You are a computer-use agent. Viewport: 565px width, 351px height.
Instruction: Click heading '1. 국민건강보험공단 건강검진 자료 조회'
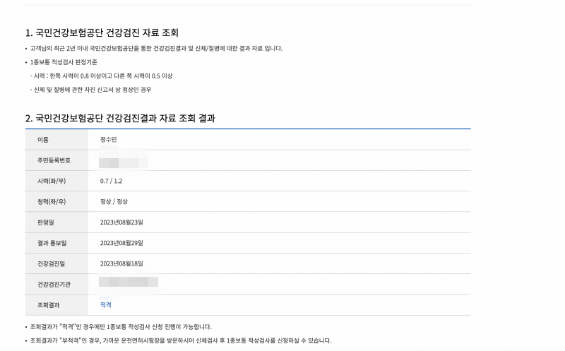pyautogui.click(x=102, y=32)
